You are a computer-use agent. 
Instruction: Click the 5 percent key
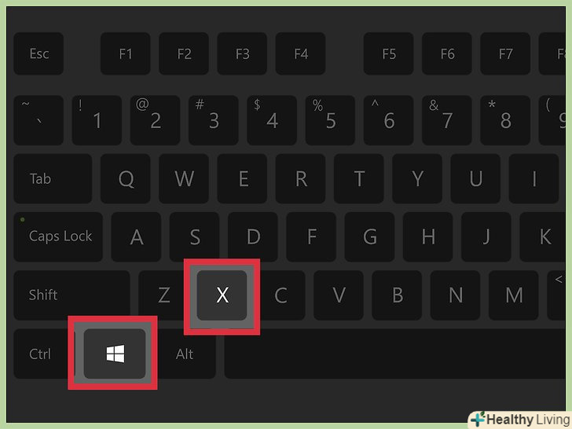[330, 120]
